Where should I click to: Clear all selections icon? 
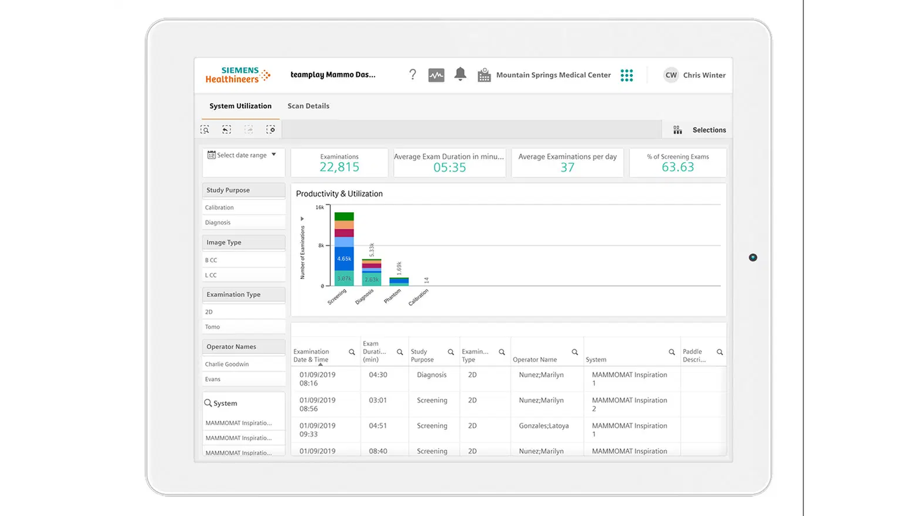click(x=271, y=130)
